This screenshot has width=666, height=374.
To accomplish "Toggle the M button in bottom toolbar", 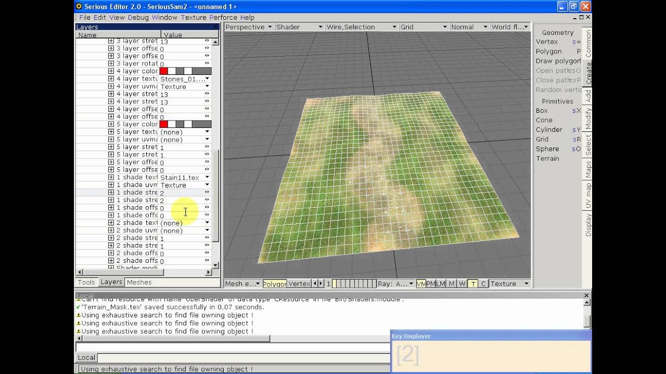I will pos(452,284).
